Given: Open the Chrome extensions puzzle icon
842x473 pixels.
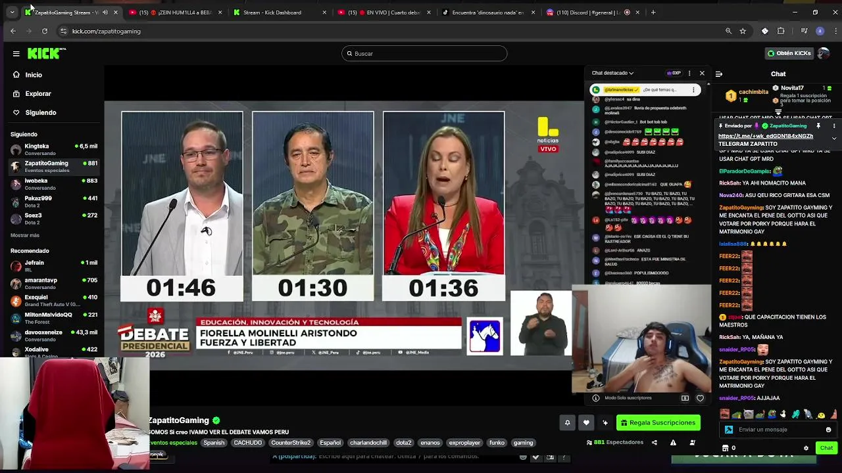Looking at the screenshot, I should click(x=781, y=31).
